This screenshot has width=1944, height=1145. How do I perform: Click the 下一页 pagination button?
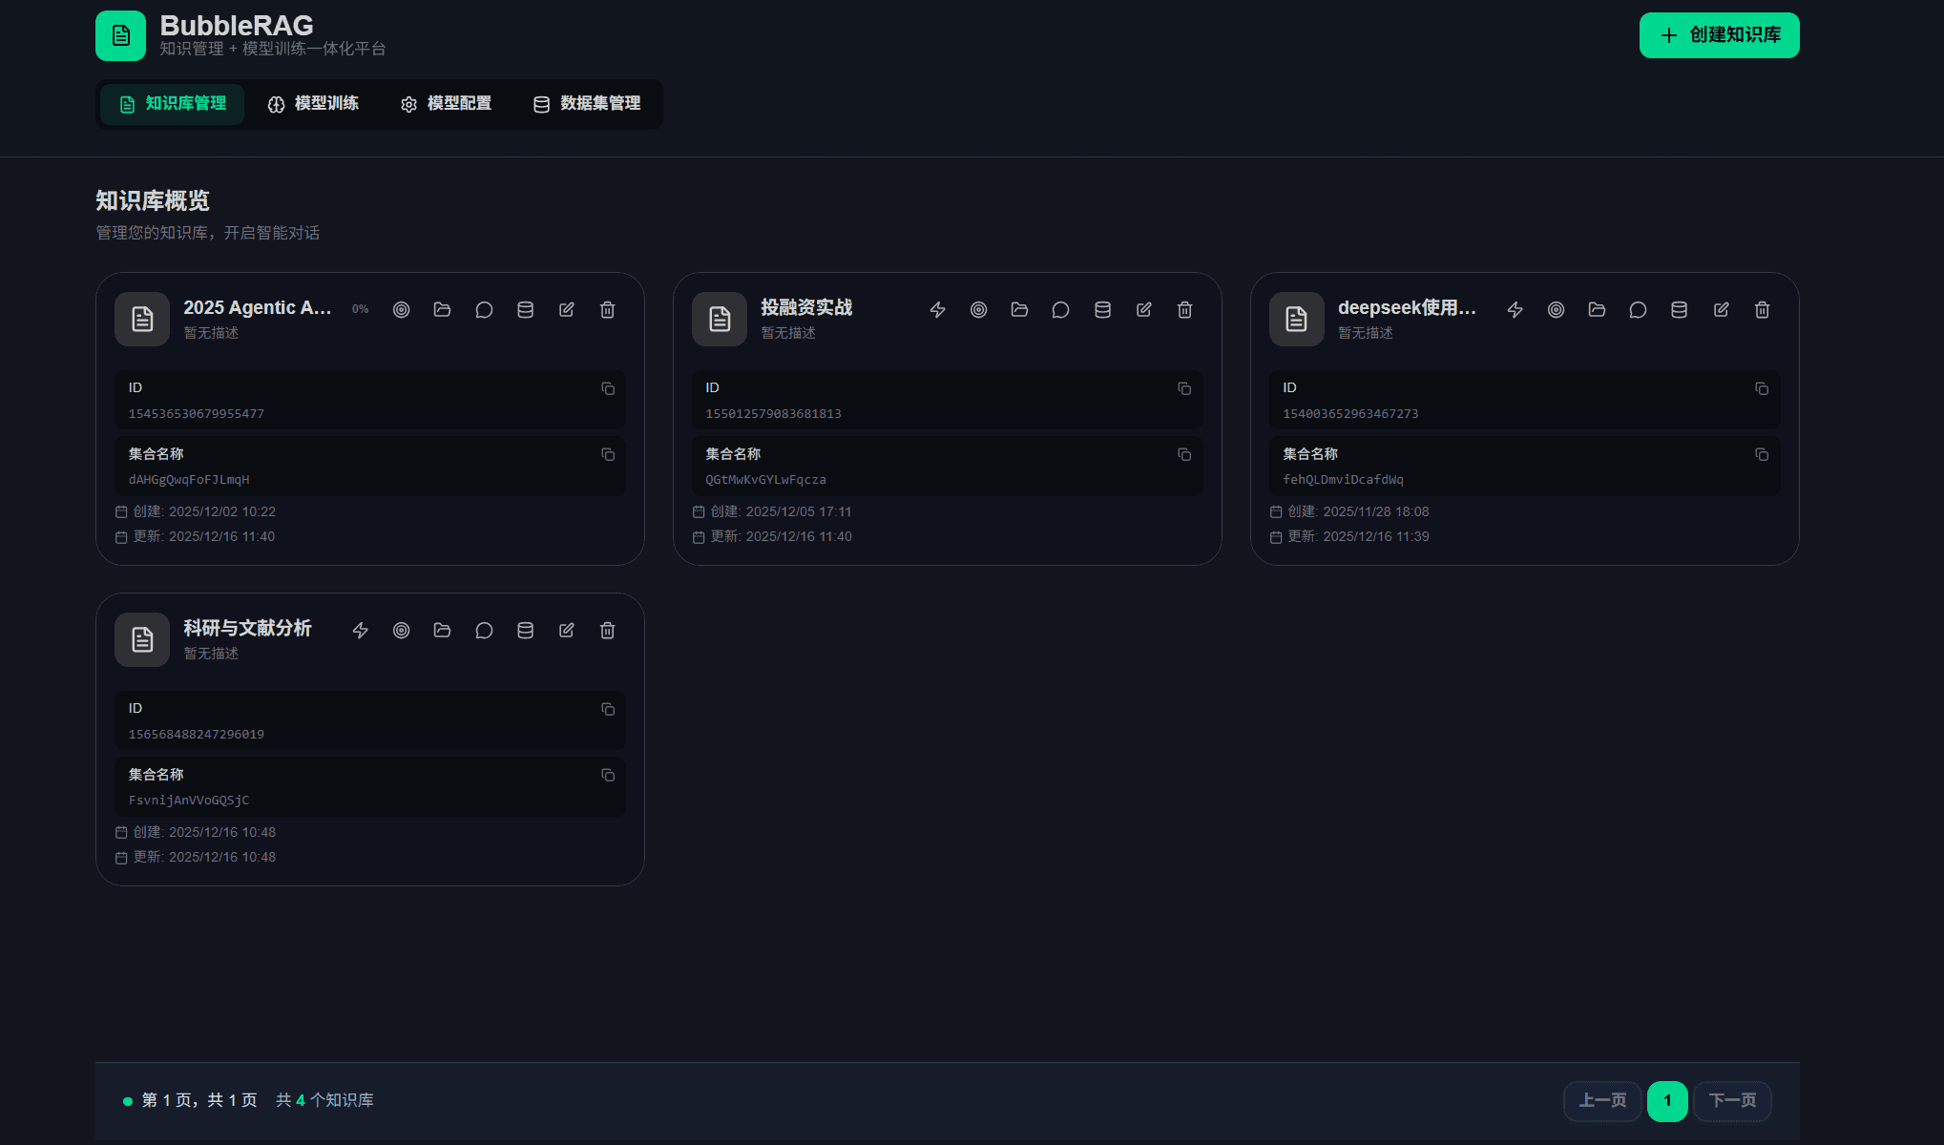point(1731,1100)
